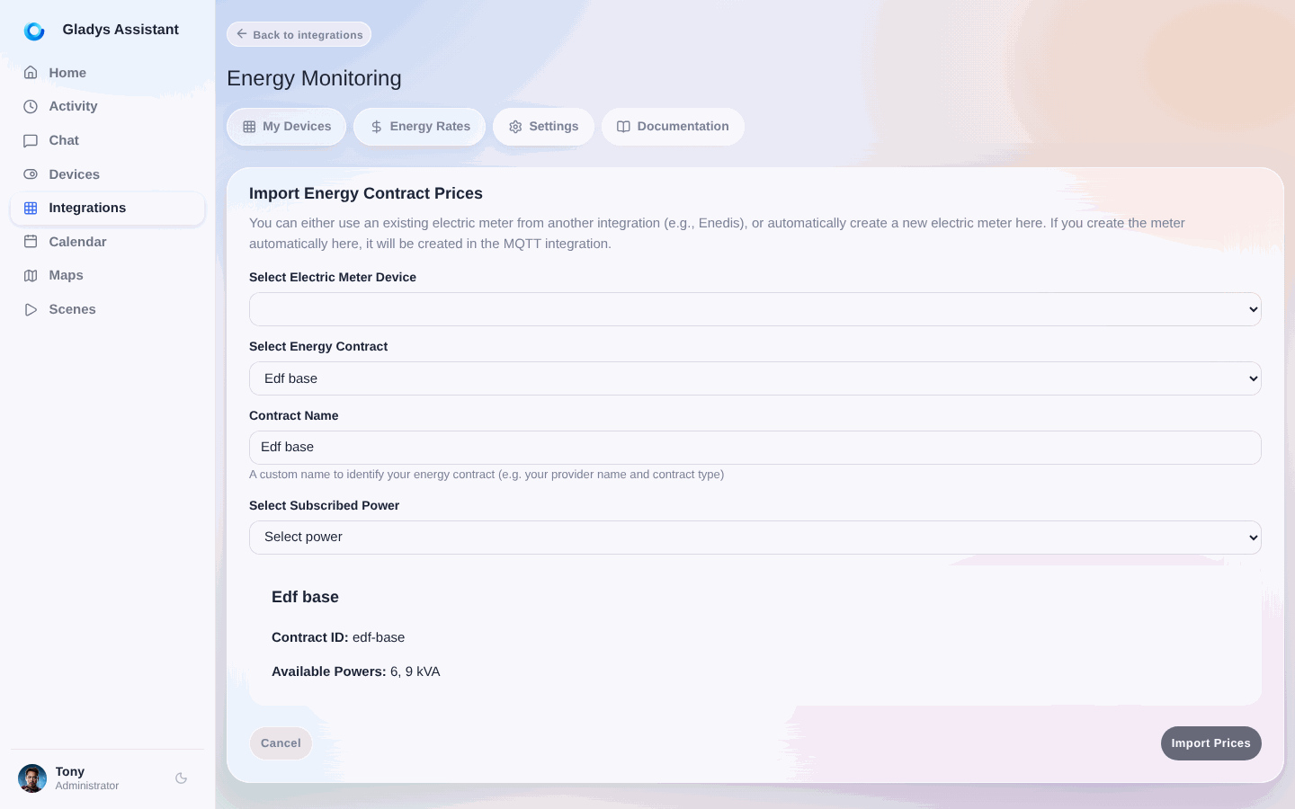Screen dimensions: 1295x809
Task: Open Activity in the sidebar
Action: (108, 106)
